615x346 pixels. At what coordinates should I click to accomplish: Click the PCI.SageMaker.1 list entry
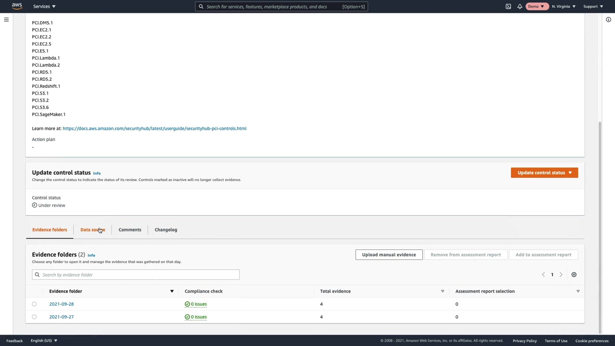pyautogui.click(x=49, y=114)
